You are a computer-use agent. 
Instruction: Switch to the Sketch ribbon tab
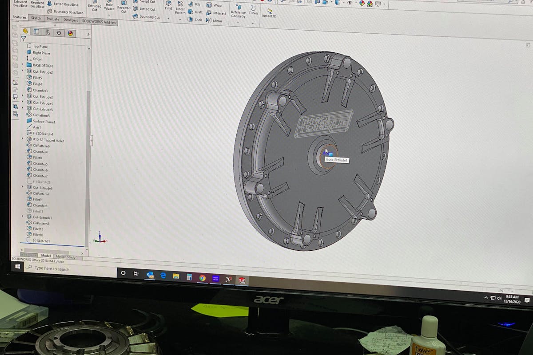click(x=36, y=18)
